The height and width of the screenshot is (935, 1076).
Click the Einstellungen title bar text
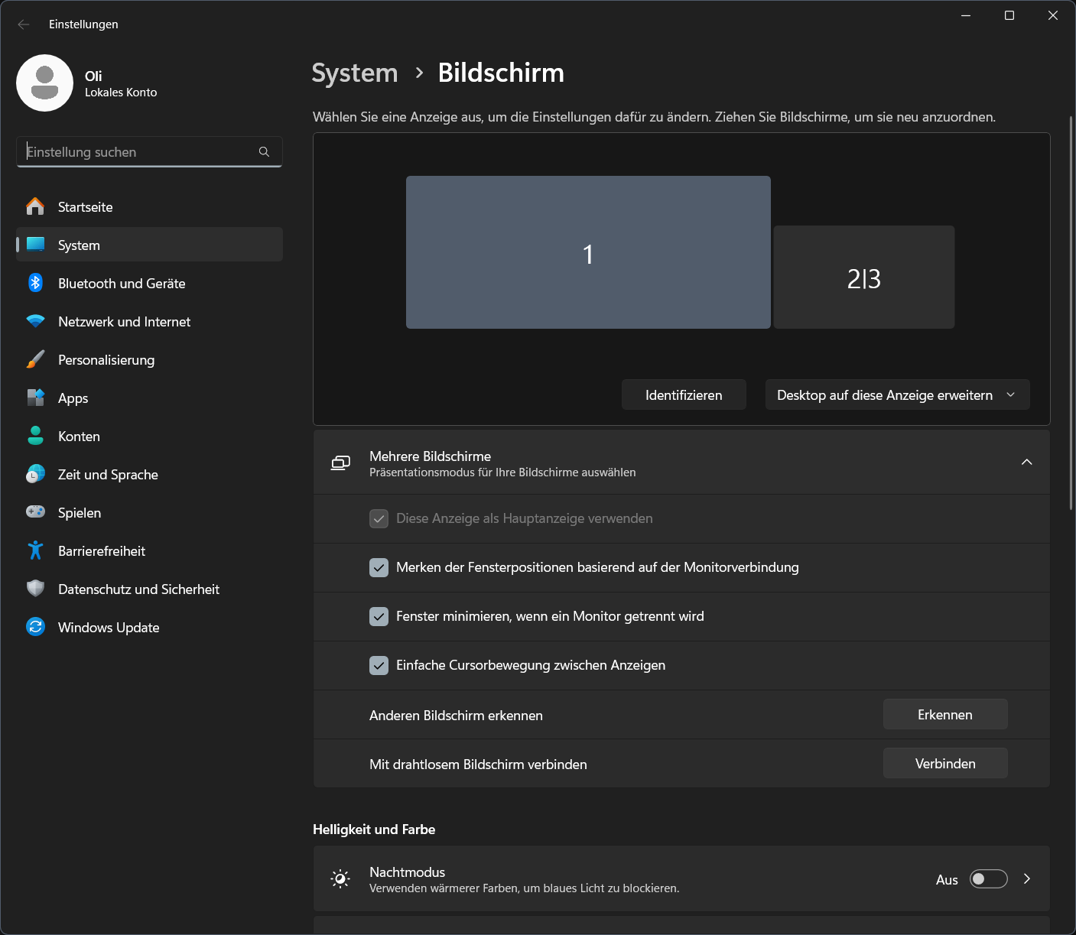83,24
